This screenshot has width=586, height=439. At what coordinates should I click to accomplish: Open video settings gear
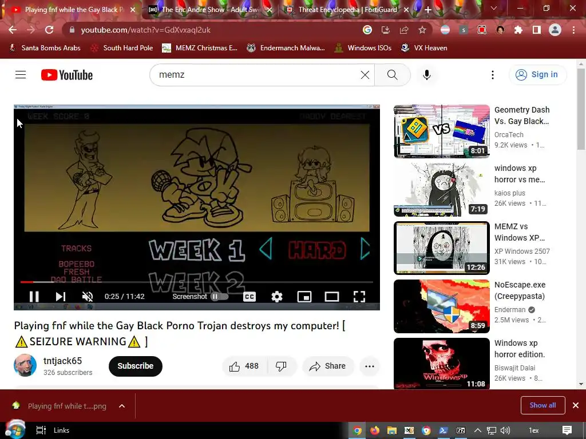(x=277, y=297)
